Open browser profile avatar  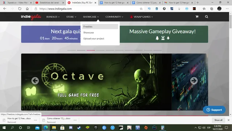tap(219, 9)
